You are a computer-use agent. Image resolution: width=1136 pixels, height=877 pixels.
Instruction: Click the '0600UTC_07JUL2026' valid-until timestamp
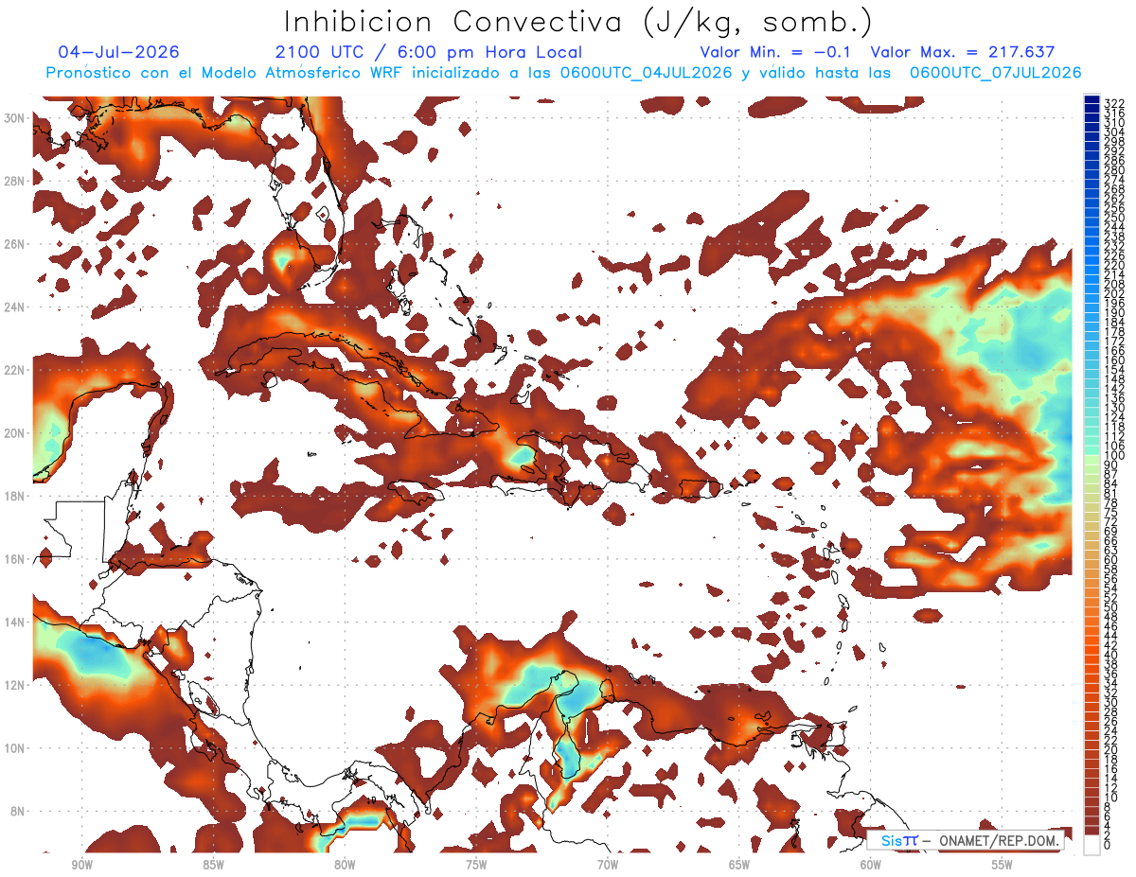pyautogui.click(x=995, y=73)
